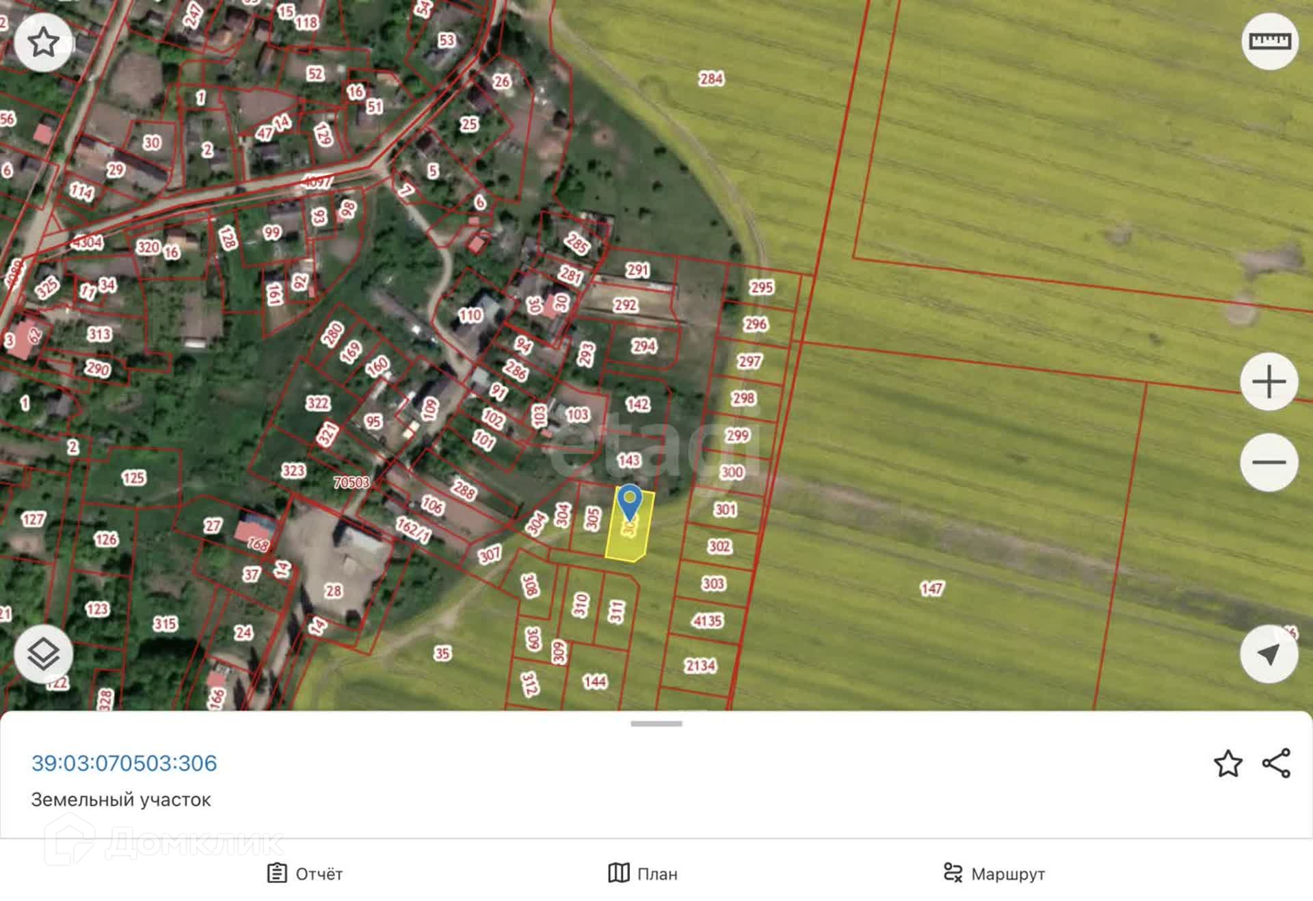Click parcel 305 next to highlighted plot
Viewport: 1313px width, 901px height.
592,519
